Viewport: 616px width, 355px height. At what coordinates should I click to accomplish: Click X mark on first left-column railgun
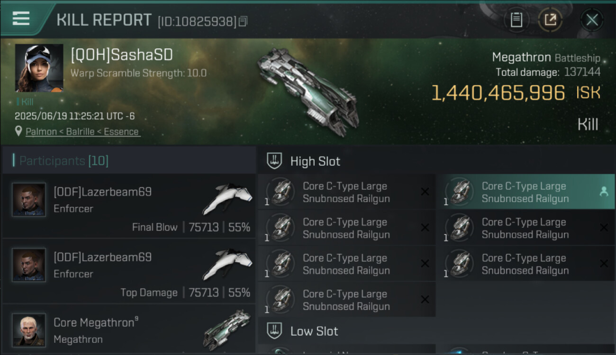tap(425, 192)
